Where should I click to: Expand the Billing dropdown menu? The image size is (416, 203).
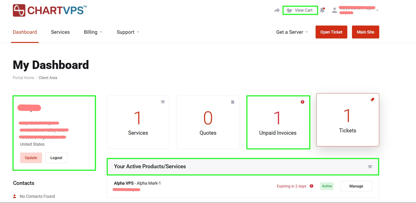click(93, 32)
